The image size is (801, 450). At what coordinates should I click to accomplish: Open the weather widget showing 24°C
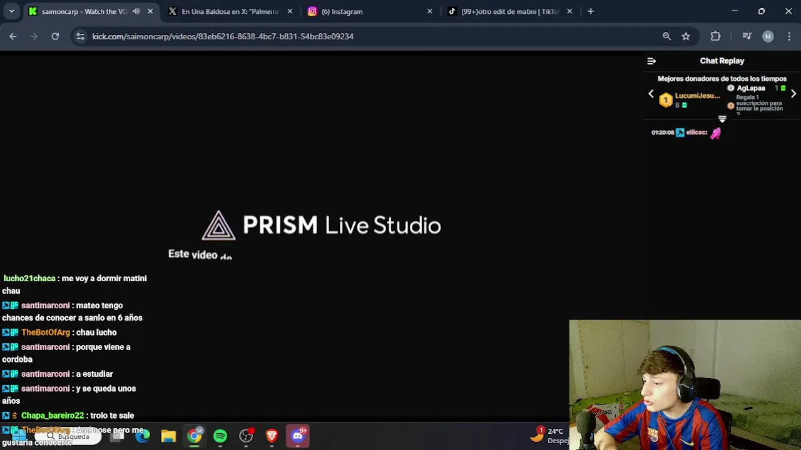point(549,436)
